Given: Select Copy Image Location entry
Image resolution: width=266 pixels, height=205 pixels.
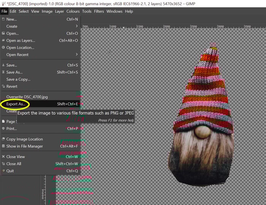Looking at the screenshot, I should (x=40, y=139).
